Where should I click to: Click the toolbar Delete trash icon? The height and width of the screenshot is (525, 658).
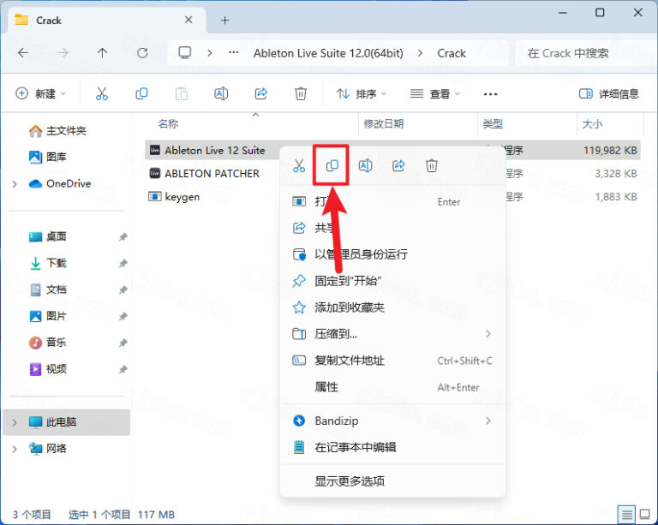coord(301,93)
